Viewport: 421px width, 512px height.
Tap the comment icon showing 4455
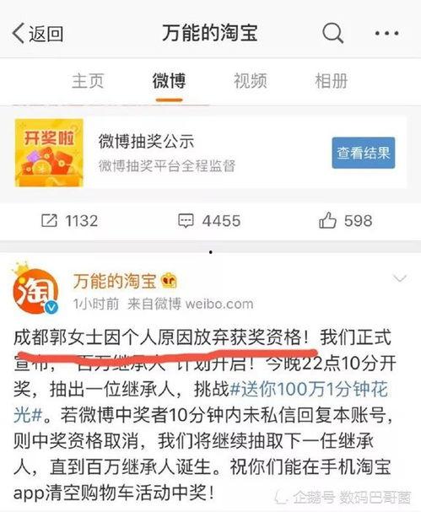pos(209,221)
